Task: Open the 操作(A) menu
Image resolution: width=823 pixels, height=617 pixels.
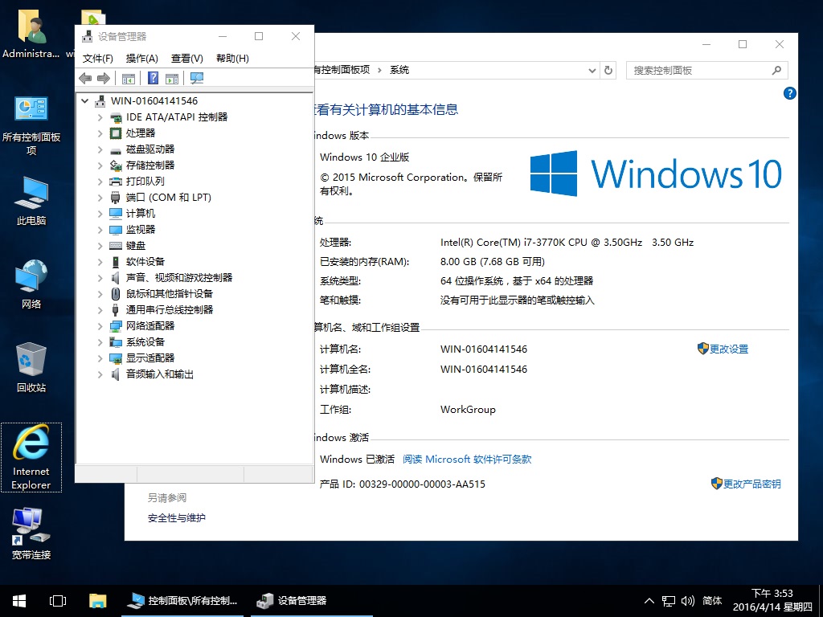Action: [141, 58]
